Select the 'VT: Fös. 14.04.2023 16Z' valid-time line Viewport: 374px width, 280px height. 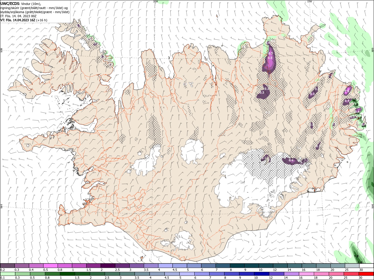pos(24,20)
